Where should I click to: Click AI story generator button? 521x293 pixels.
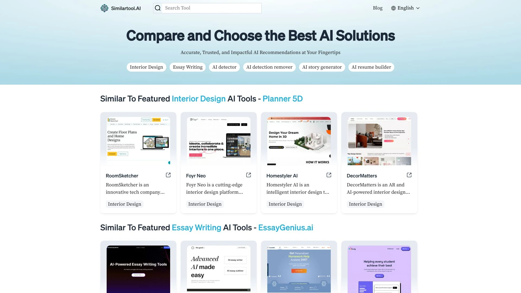tap(322, 67)
